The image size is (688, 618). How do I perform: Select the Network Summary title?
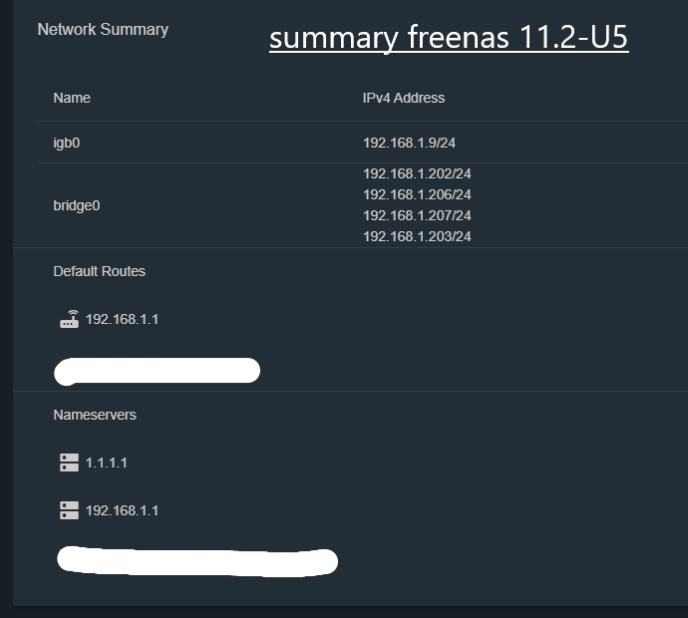pos(103,29)
